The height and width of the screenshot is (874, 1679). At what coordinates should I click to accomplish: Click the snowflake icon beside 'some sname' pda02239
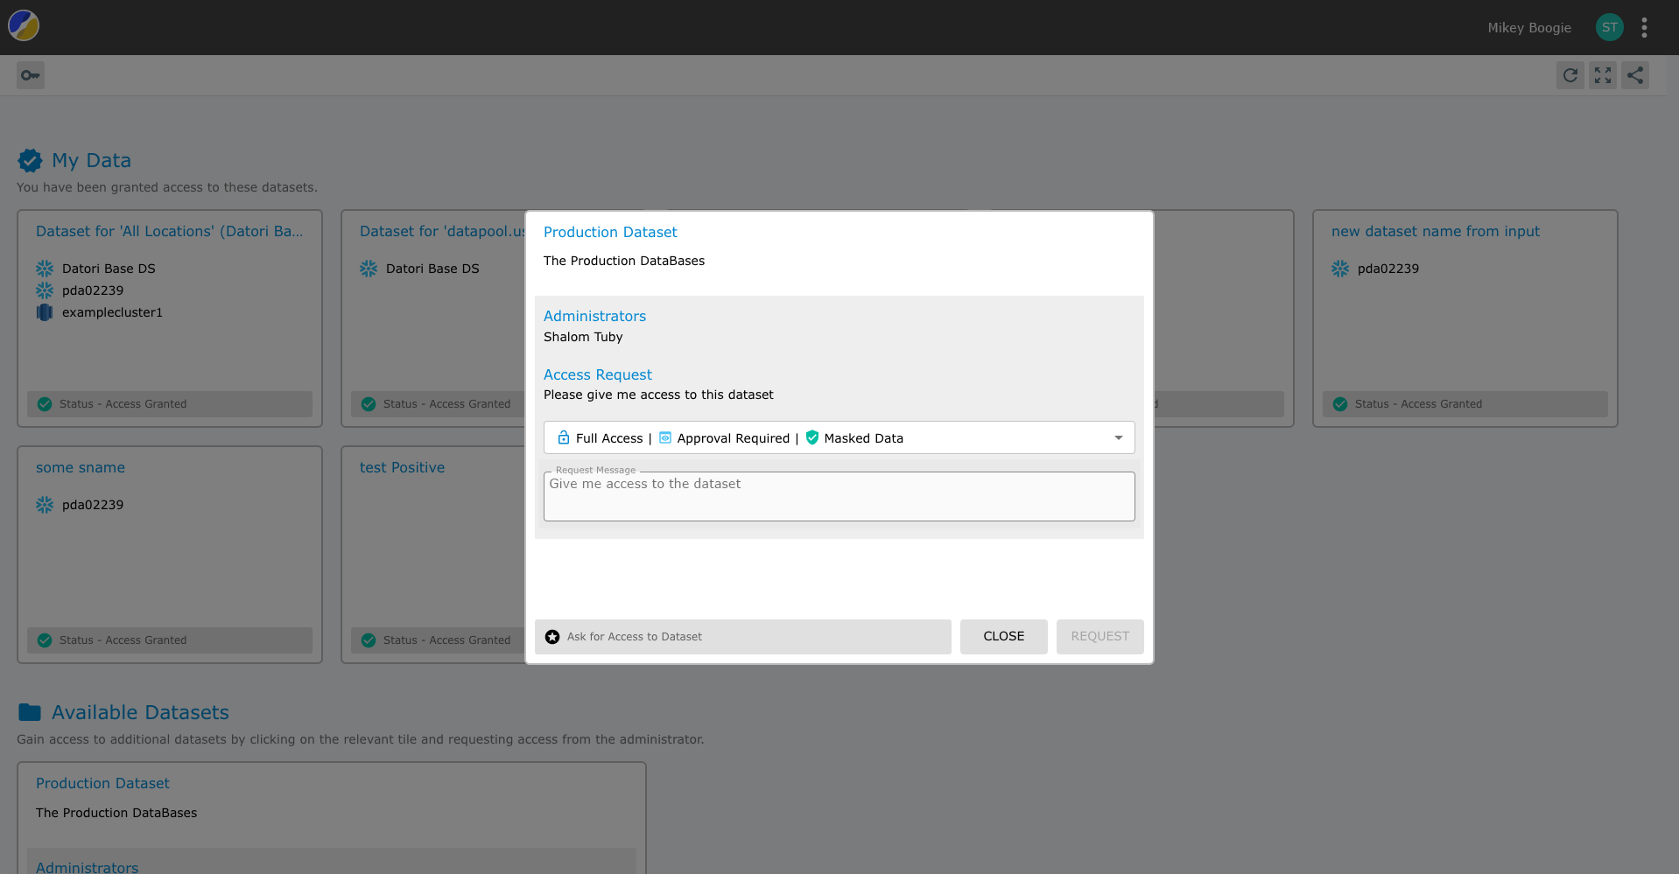click(x=45, y=505)
